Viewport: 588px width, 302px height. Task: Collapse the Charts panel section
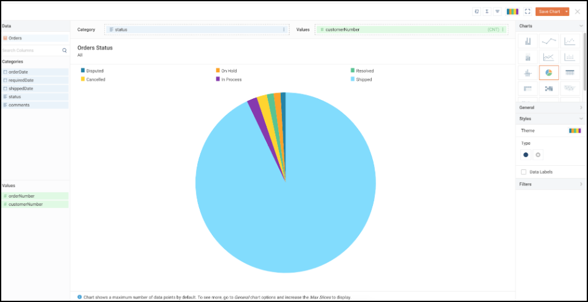pyautogui.click(x=581, y=26)
